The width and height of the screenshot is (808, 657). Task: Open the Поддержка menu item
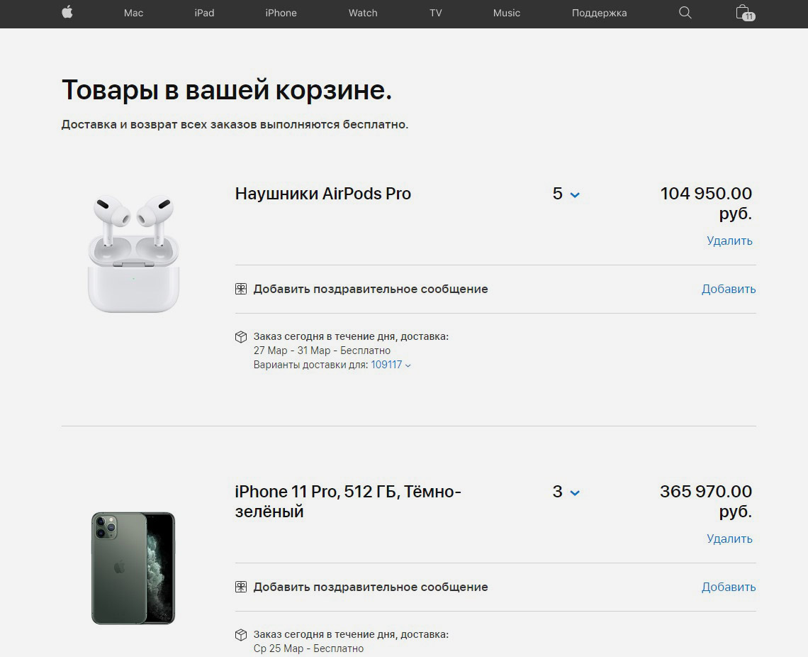click(x=600, y=13)
